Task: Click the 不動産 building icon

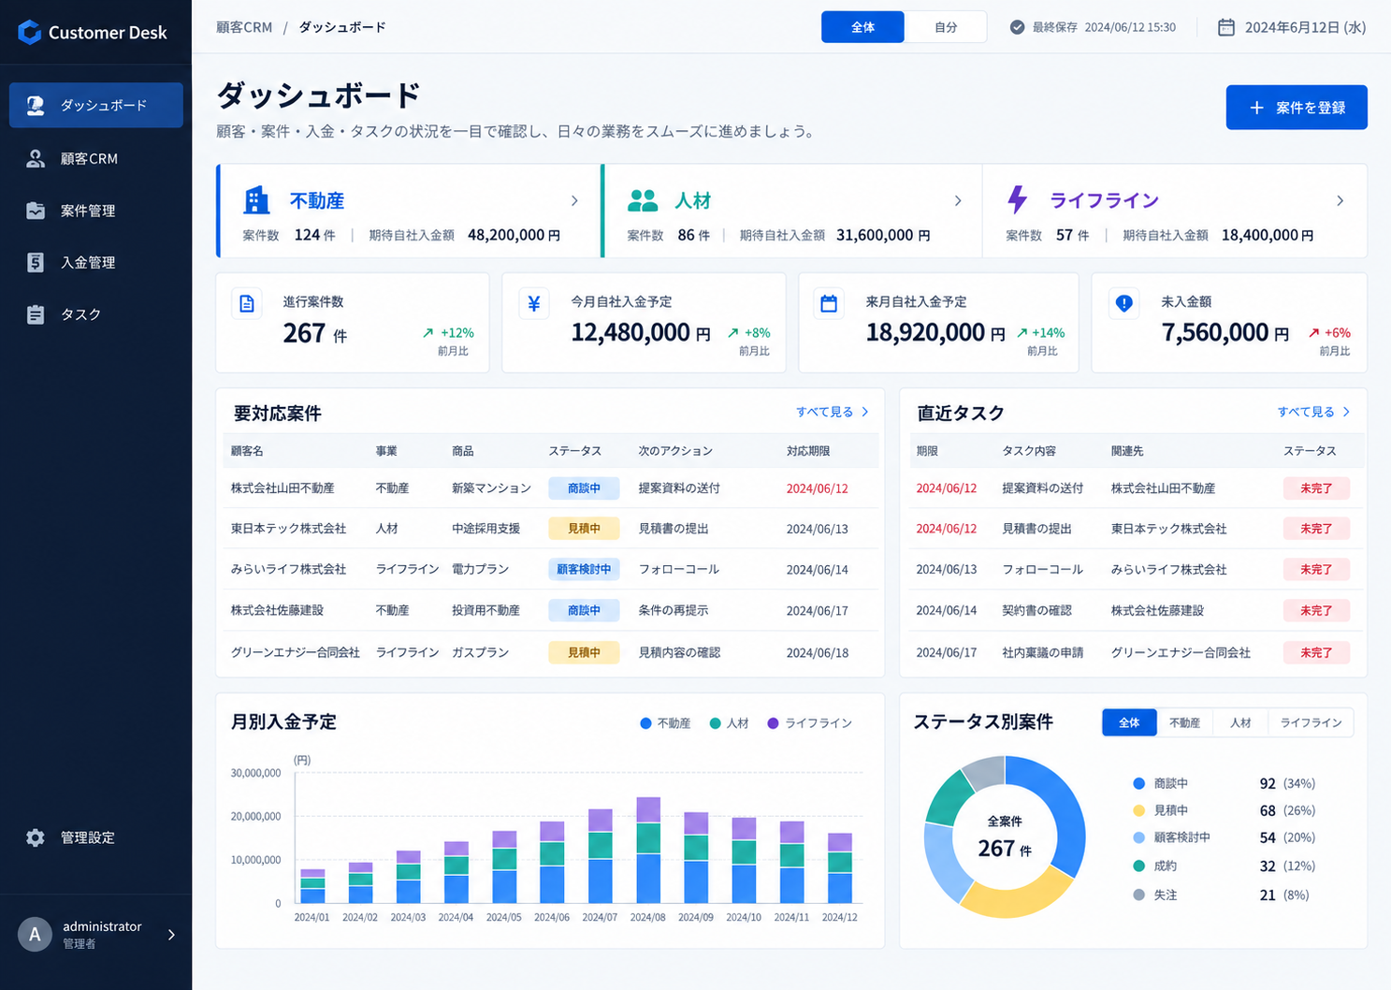Action: [x=256, y=199]
